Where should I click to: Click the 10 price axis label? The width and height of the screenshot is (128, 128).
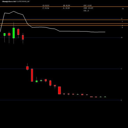tap(122, 37)
